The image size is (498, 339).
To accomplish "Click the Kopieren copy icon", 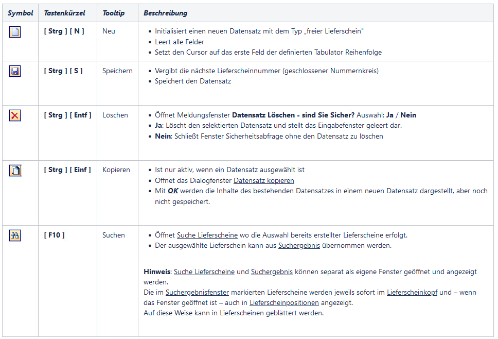I will tap(15, 171).
